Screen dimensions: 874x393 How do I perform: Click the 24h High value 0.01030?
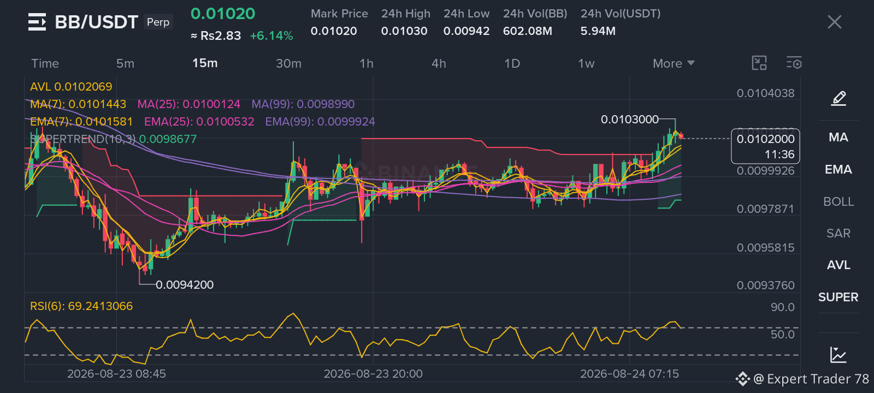[404, 31]
